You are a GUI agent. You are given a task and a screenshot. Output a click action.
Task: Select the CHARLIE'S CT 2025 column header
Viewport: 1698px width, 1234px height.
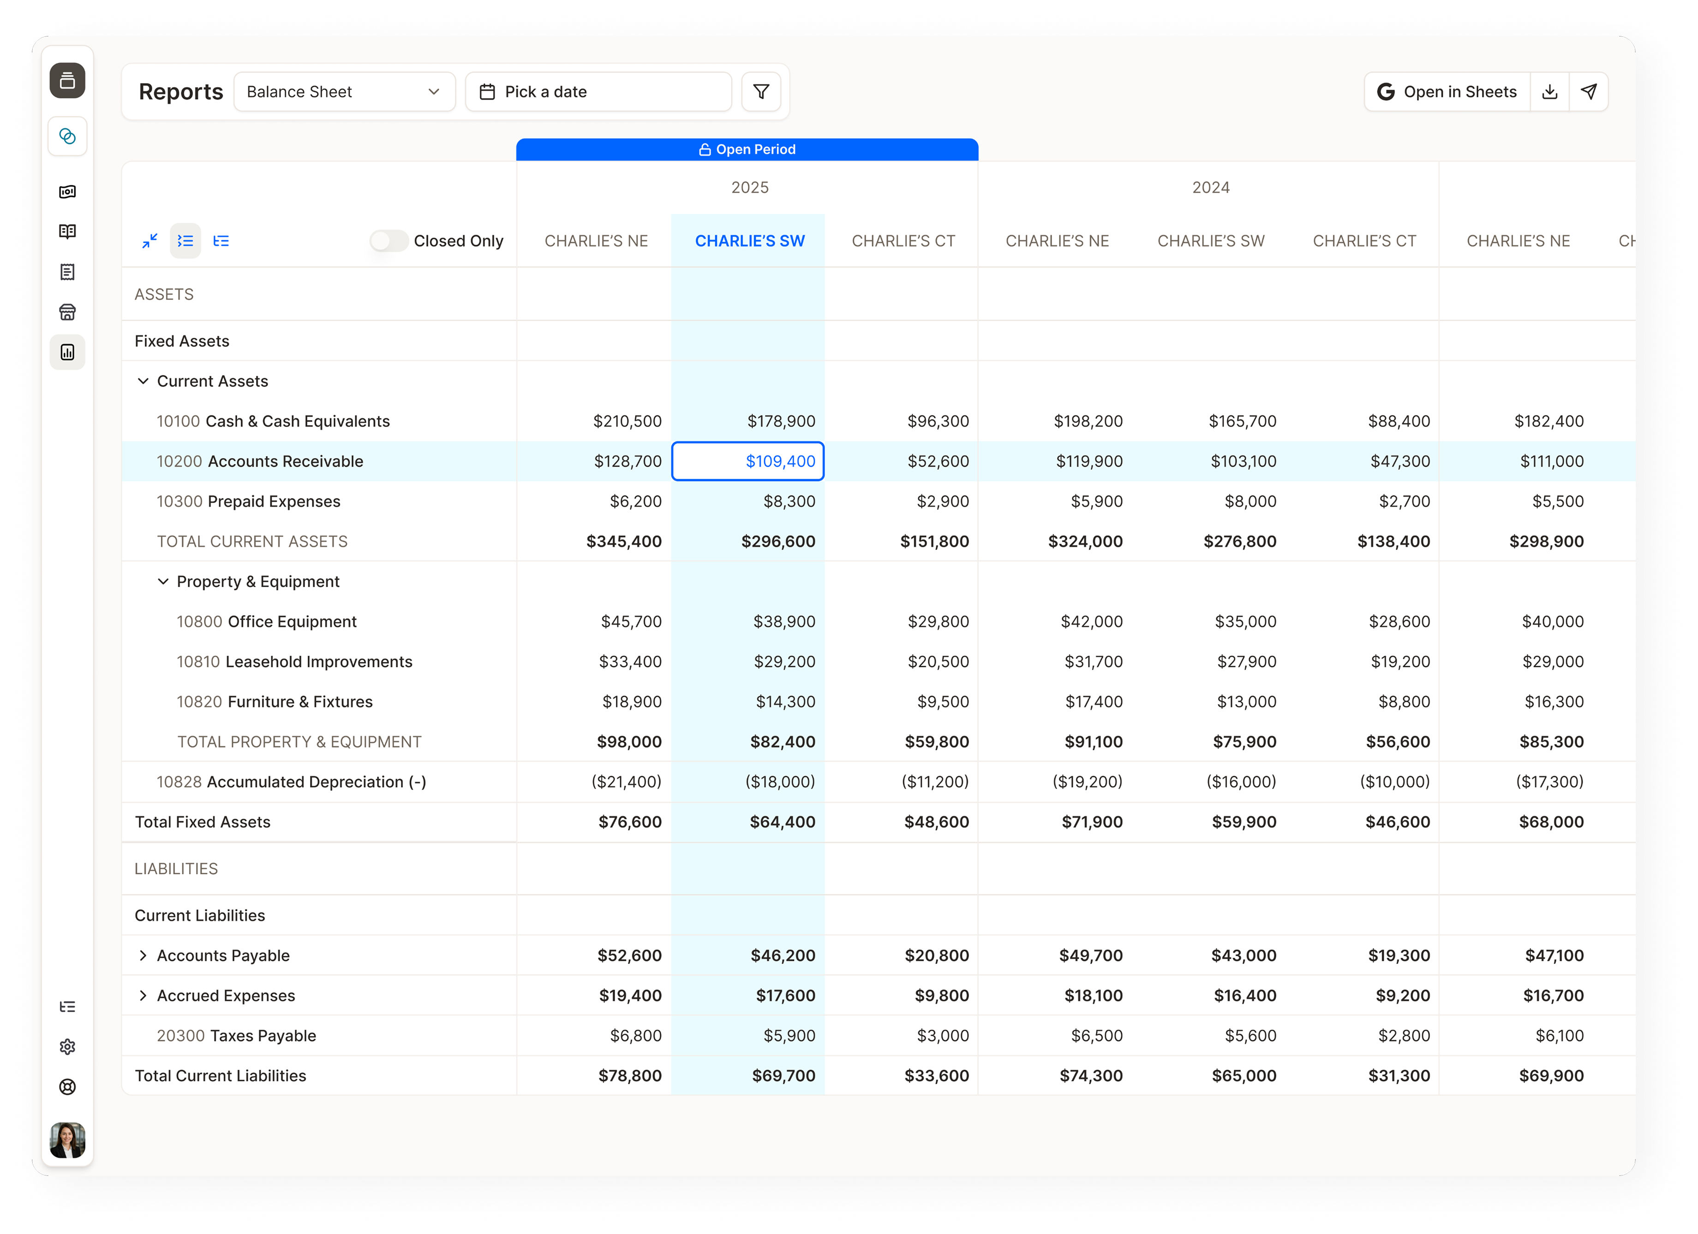903,241
